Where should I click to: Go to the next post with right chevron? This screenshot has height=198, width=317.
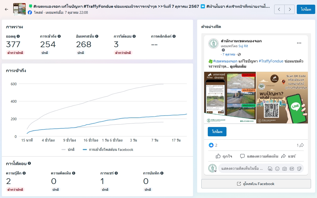[290, 9]
